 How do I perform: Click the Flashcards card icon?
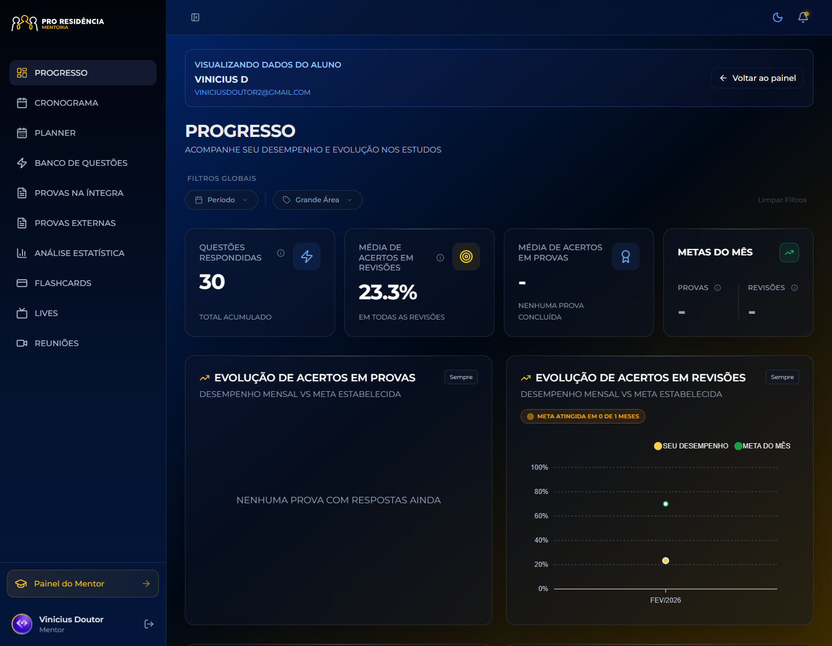(22, 283)
